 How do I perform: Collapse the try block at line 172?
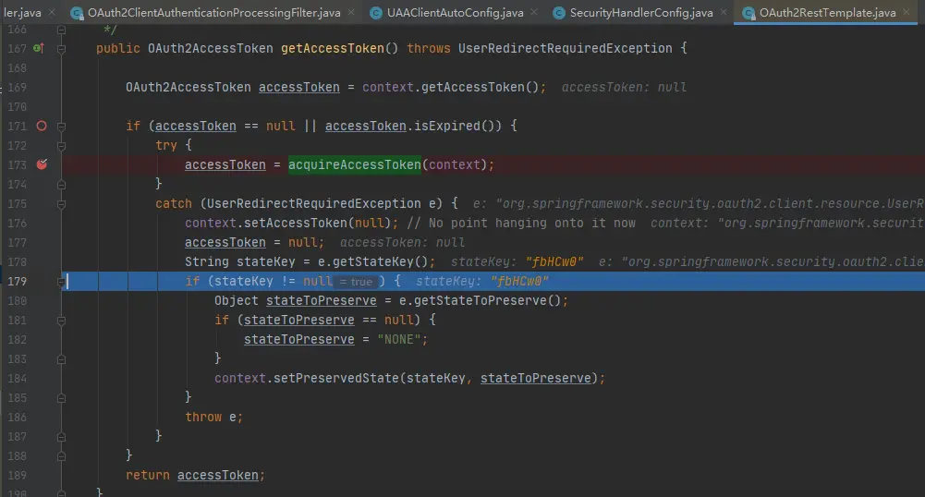coord(61,146)
